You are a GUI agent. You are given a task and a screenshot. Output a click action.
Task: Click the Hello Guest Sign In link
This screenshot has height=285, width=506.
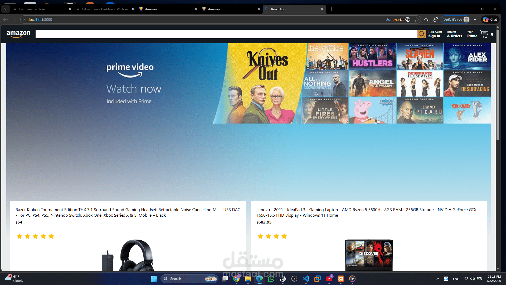[435, 34]
